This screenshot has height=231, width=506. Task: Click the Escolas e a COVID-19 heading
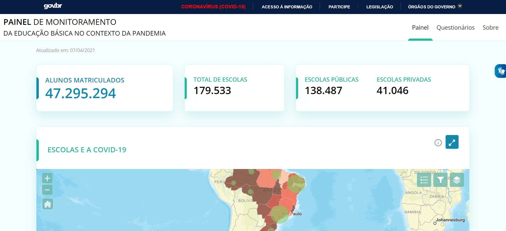[x=87, y=150]
